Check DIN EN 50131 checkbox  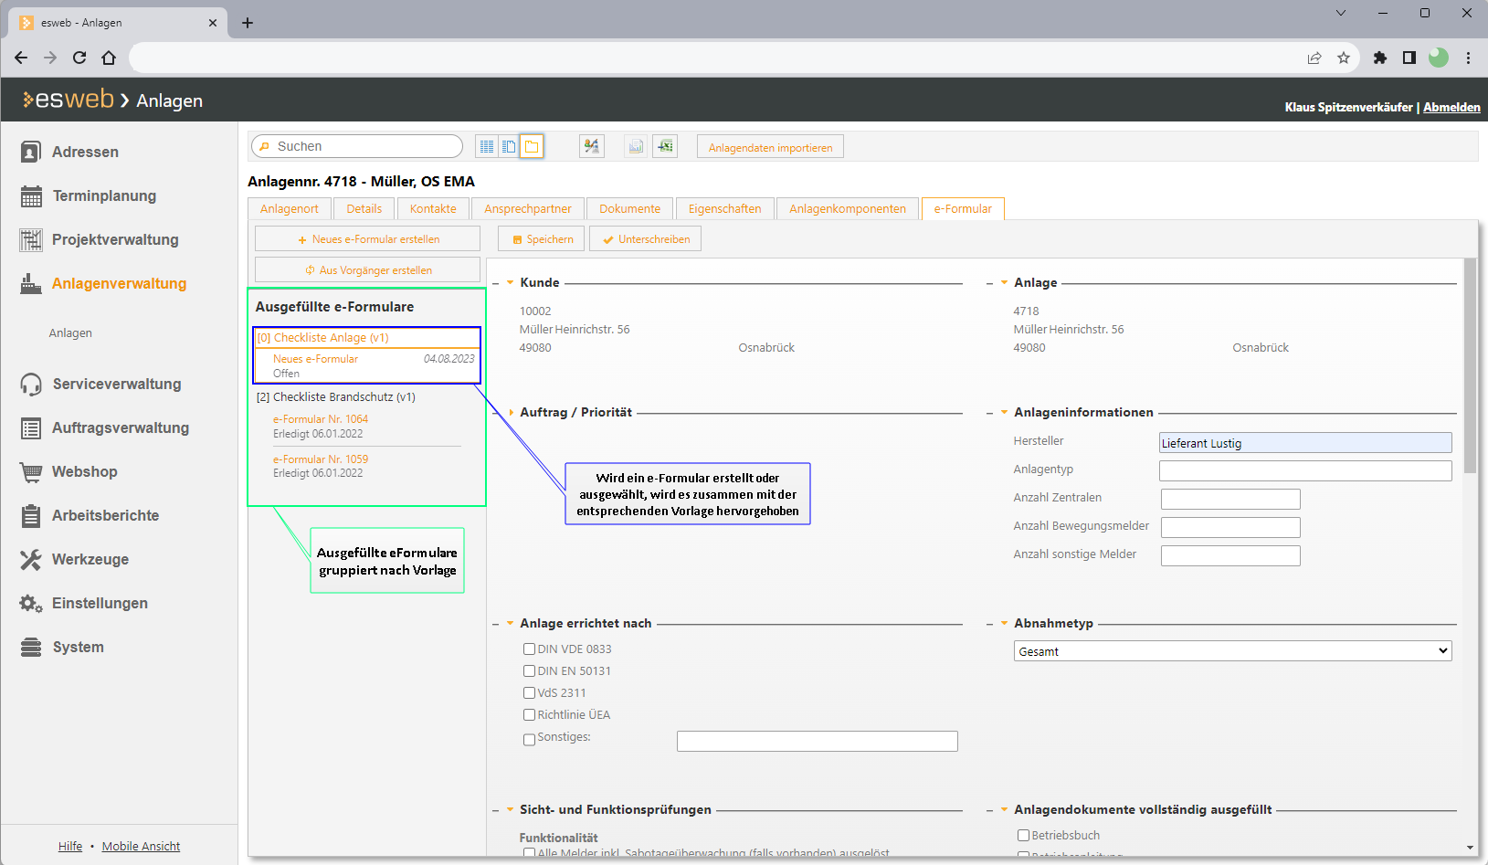click(529, 670)
